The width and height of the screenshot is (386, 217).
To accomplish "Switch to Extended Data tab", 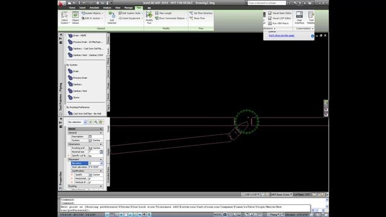I will 108,175.
